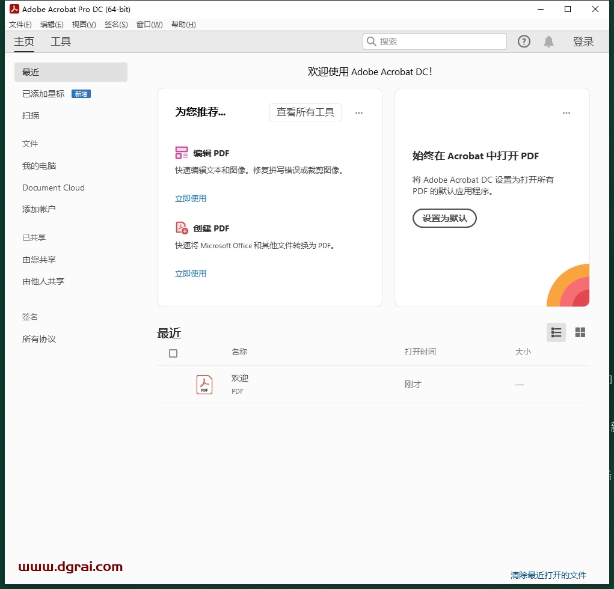Open the 窗口(W) menu
Image resolution: width=614 pixels, height=589 pixels.
149,25
